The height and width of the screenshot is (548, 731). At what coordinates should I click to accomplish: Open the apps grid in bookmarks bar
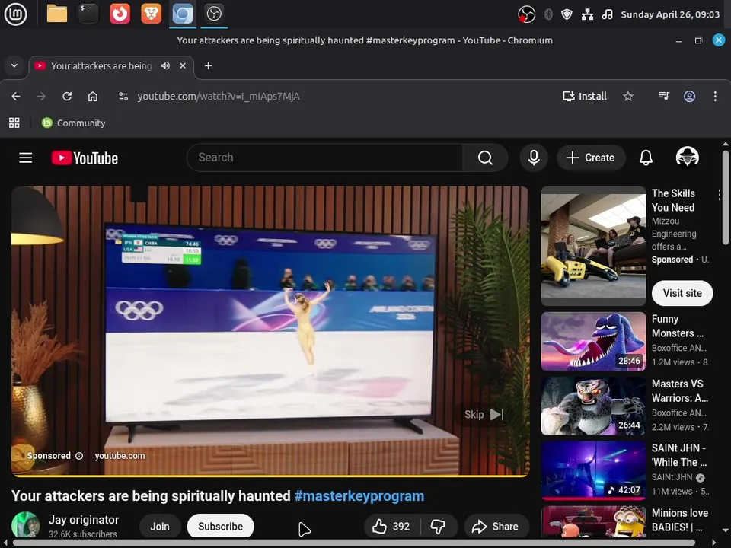[14, 123]
